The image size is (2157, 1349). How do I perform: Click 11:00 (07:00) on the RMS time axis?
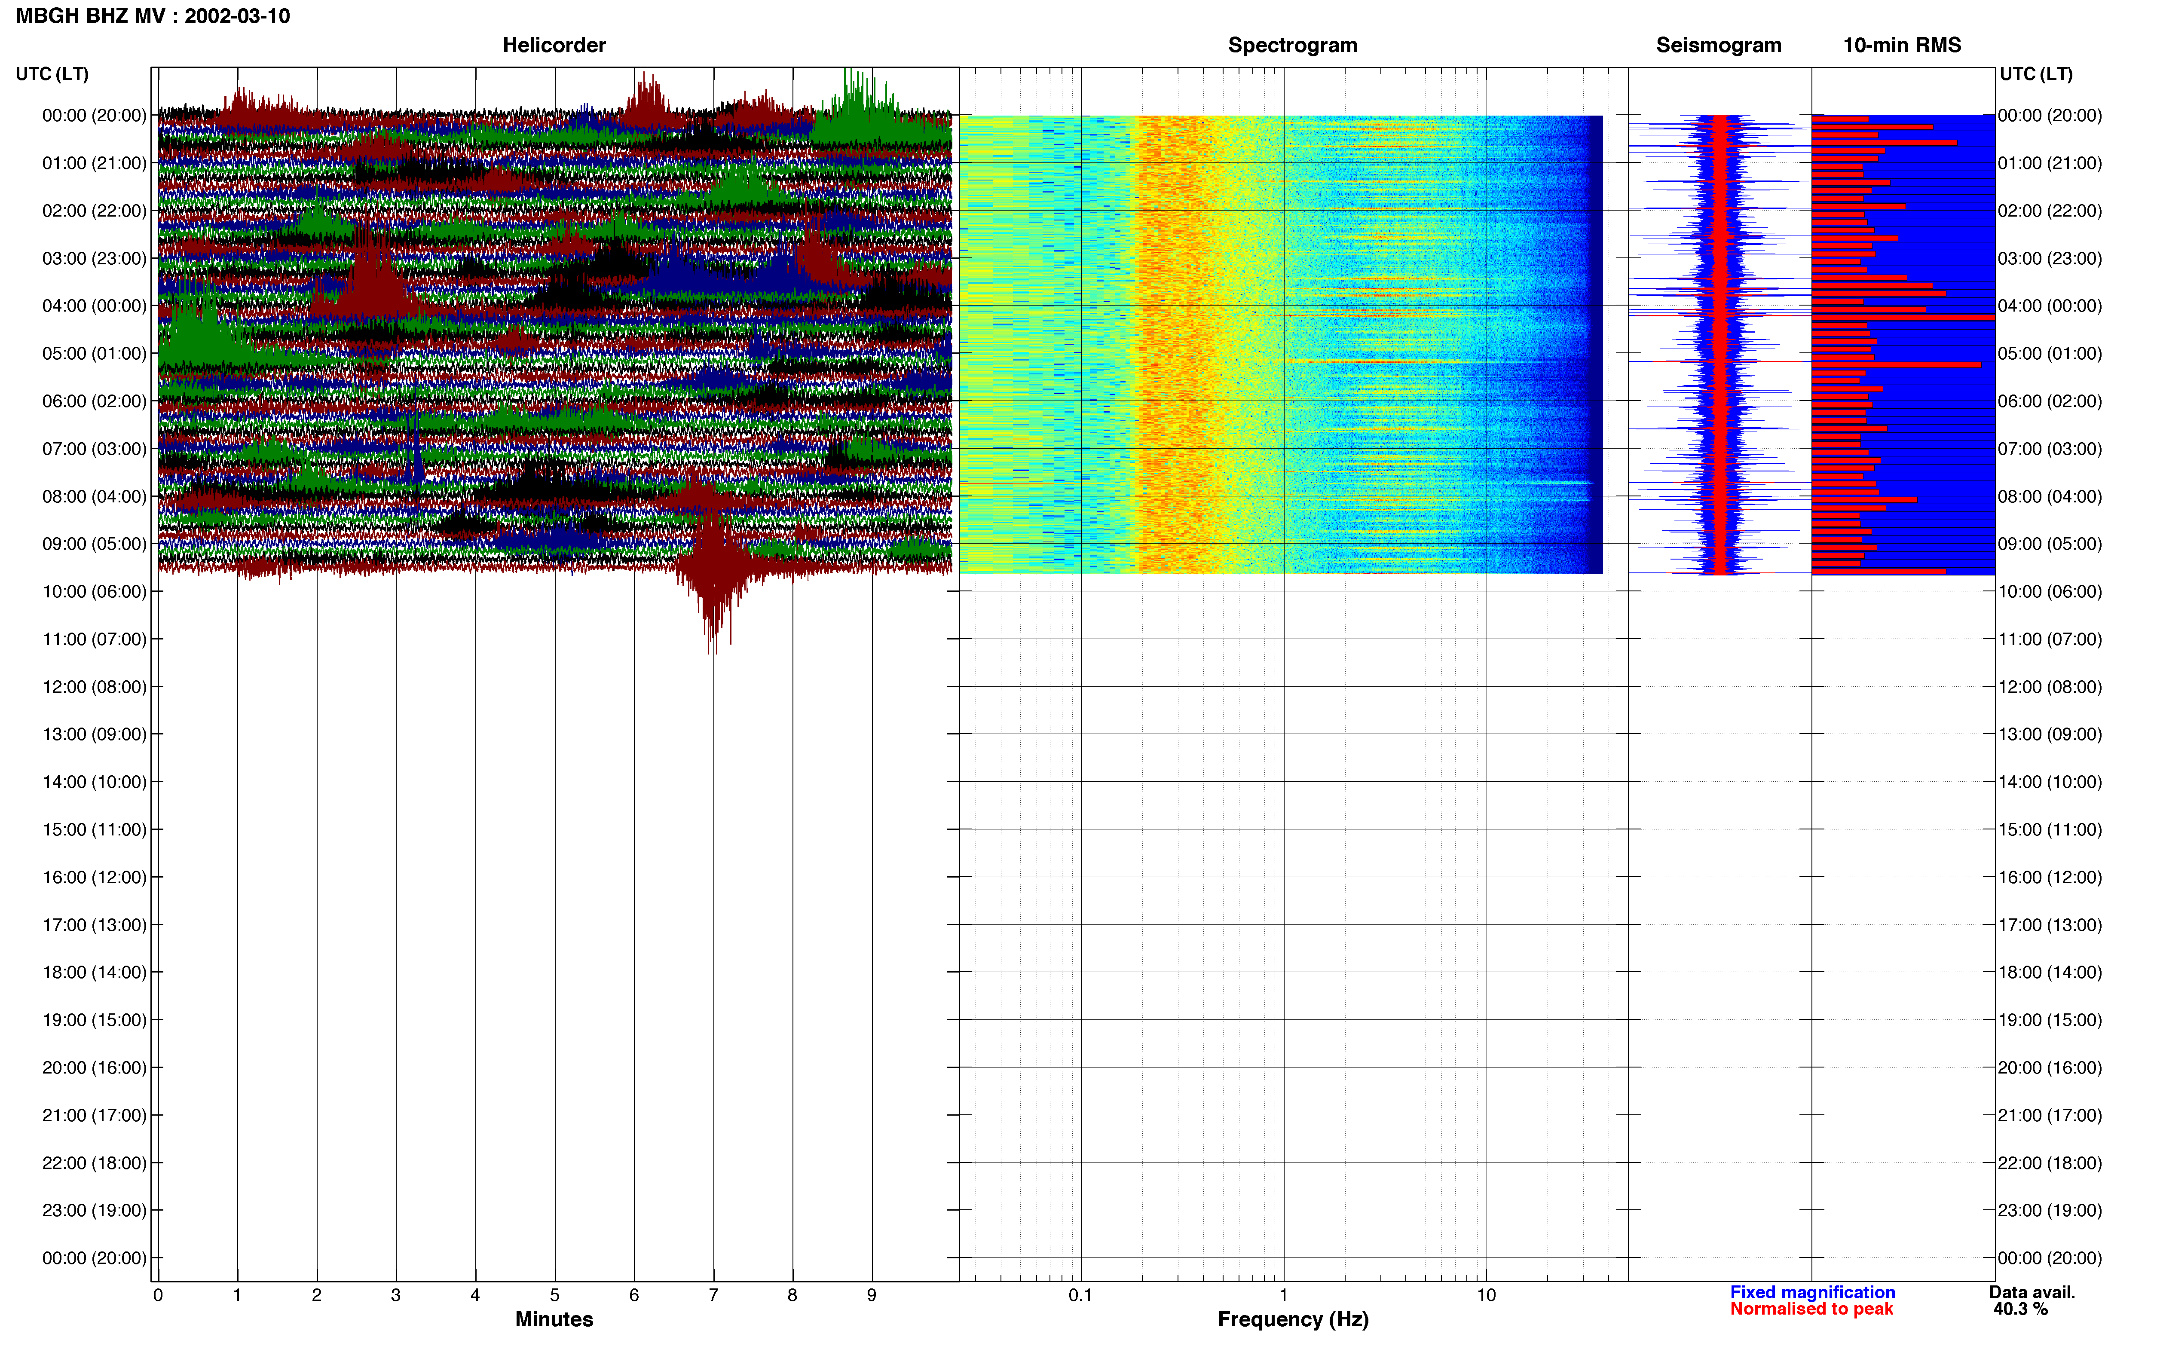(x=2050, y=640)
